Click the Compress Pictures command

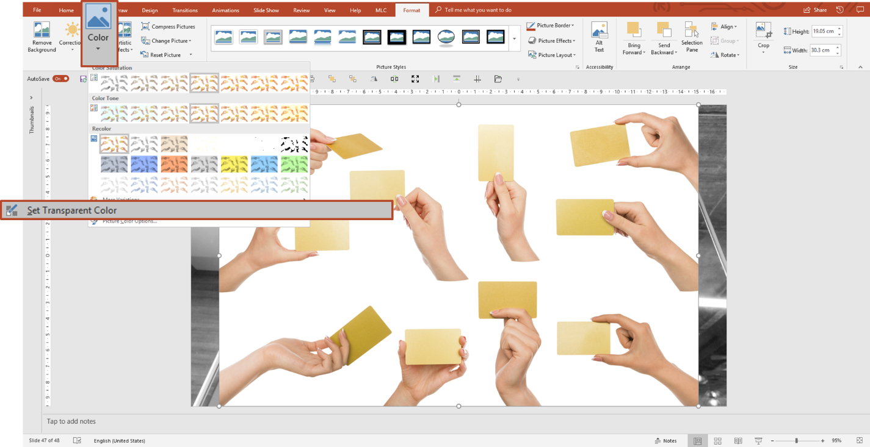(x=168, y=26)
